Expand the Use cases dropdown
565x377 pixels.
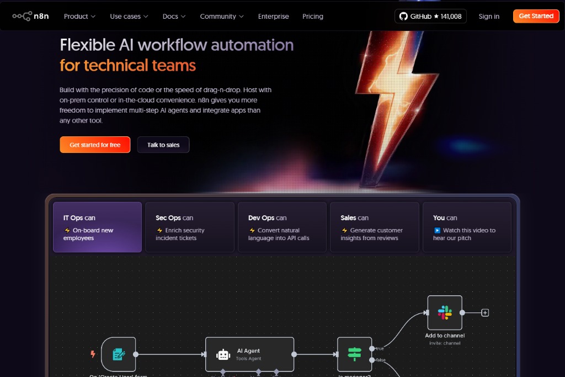[129, 17]
